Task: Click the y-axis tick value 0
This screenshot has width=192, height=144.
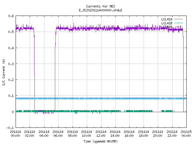Action: pyautogui.click(x=13, y=112)
